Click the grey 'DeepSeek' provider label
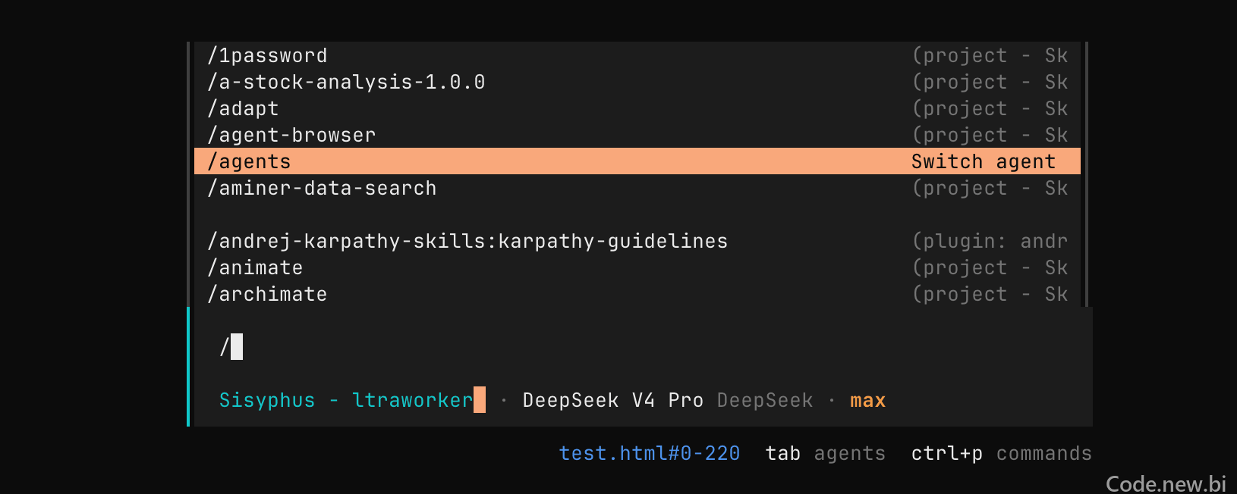Viewport: 1237px width, 494px height. [765, 400]
